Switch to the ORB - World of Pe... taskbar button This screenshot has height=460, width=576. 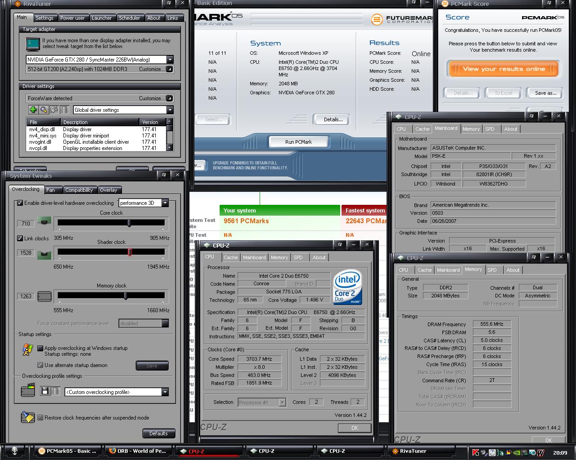[139, 451]
